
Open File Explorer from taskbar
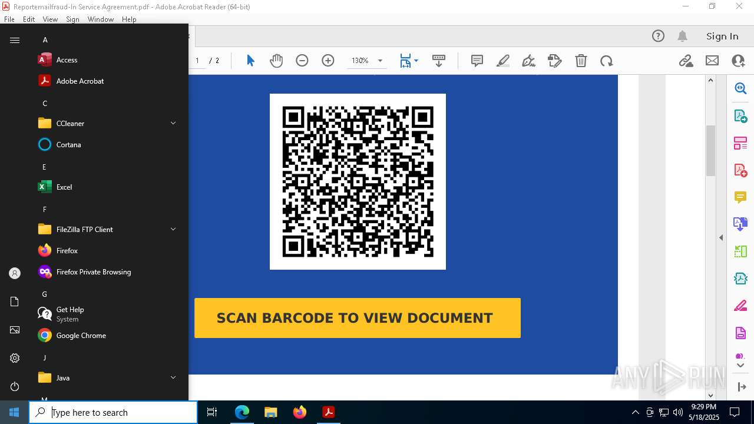coord(270,412)
